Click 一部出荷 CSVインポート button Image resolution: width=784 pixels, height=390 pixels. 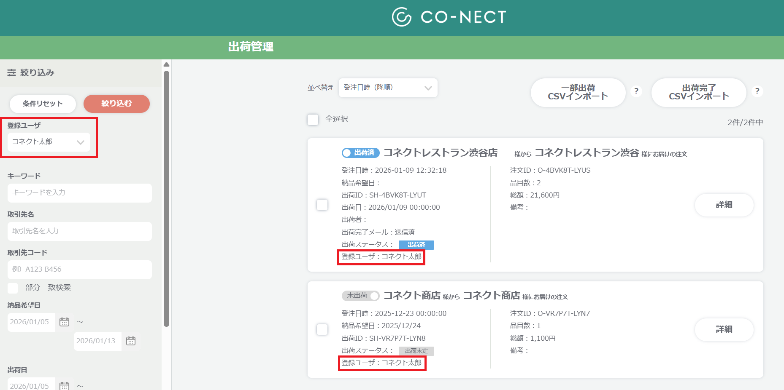pos(578,92)
